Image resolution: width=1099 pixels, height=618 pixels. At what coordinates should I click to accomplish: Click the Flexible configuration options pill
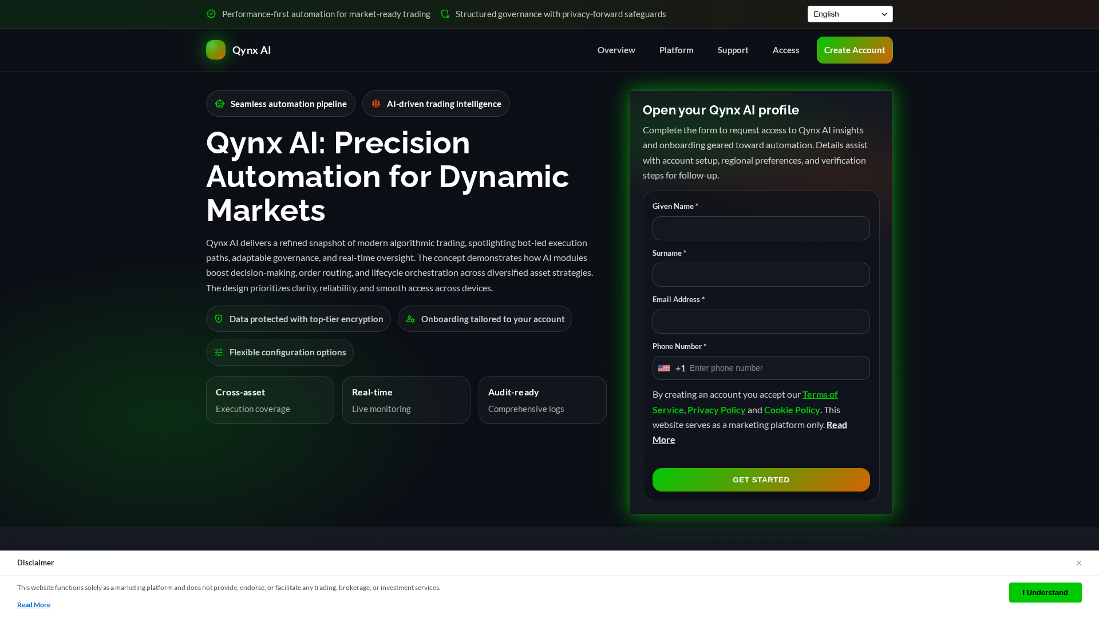pos(280,352)
